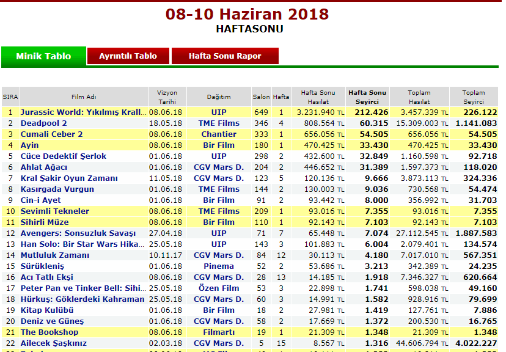The image size is (506, 352).
Task: Click the Film Adı column header
Action: pyautogui.click(x=84, y=97)
